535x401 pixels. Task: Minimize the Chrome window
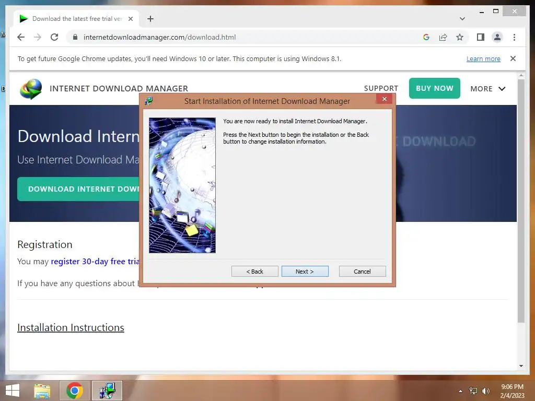(481, 11)
